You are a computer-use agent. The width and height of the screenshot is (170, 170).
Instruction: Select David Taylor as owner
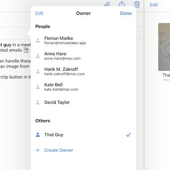(83, 102)
